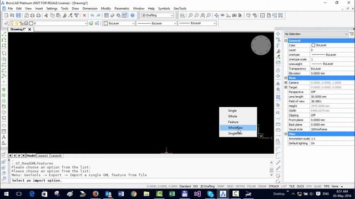Click the red X delete icon
The width and height of the screenshot is (355, 199).
[84, 15]
